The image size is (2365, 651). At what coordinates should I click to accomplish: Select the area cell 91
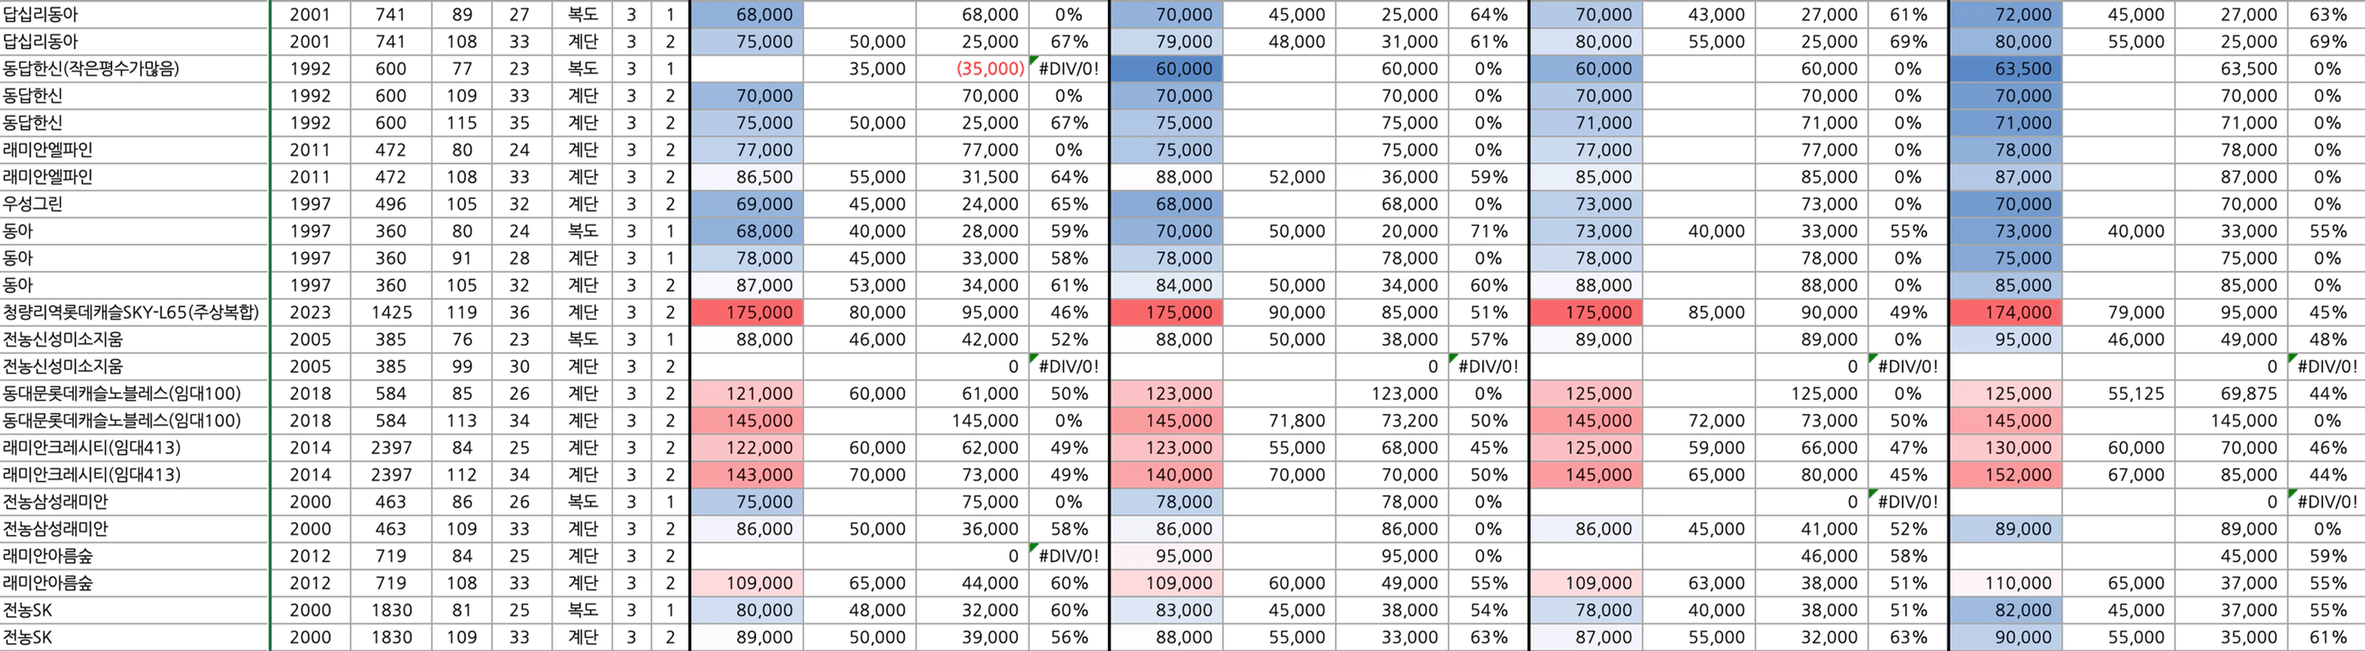462,258
